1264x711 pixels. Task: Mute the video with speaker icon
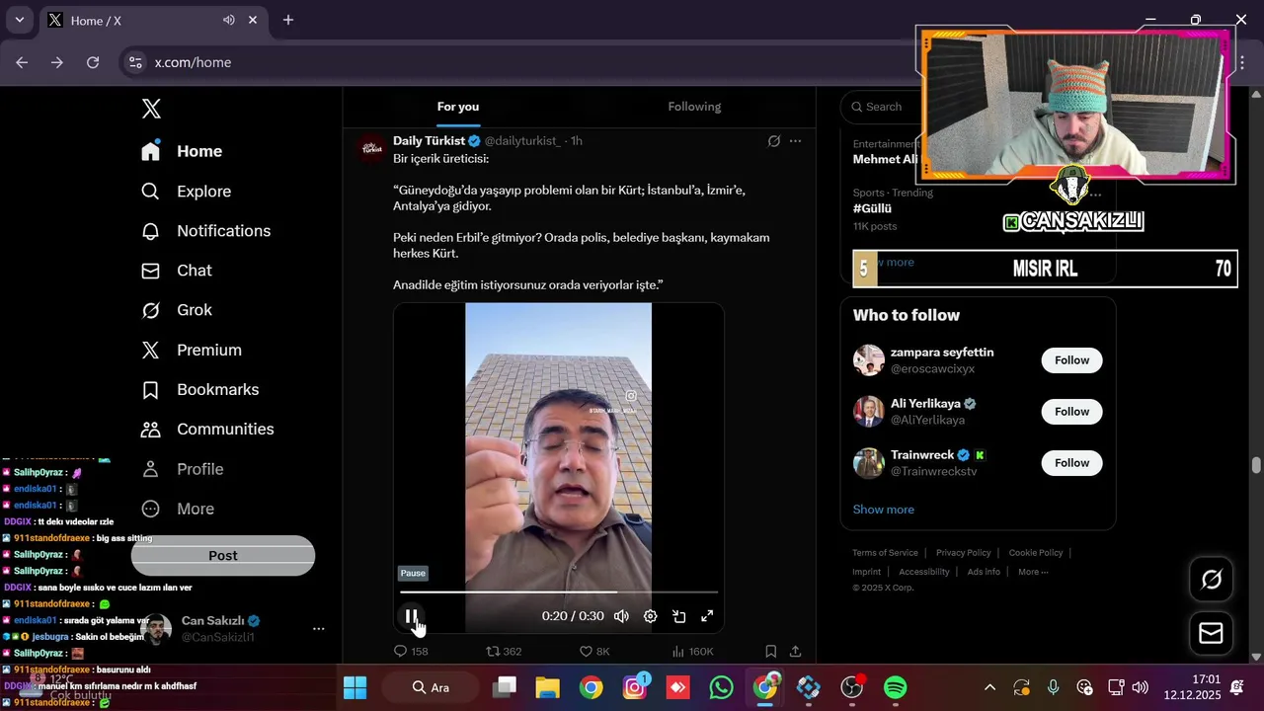click(x=621, y=616)
